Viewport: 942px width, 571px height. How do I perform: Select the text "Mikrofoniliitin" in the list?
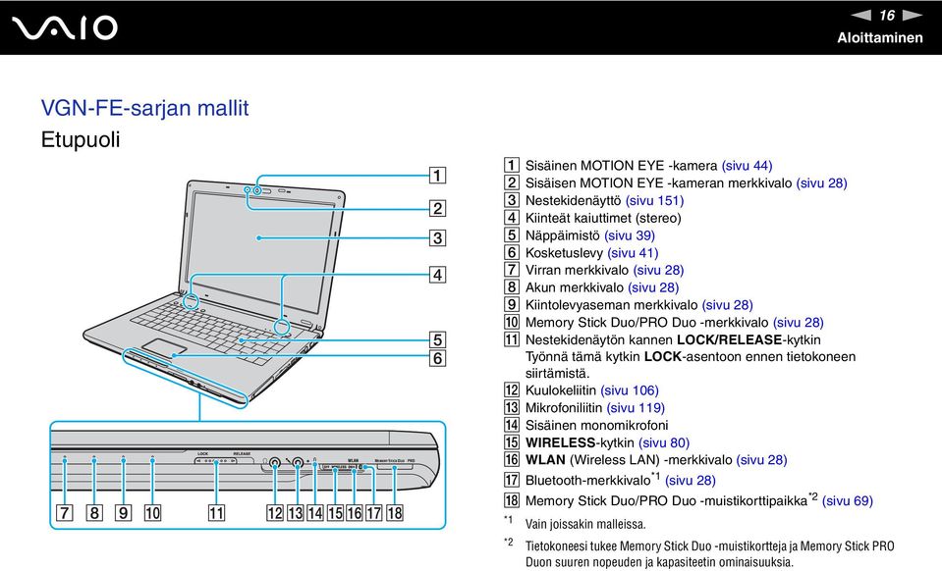pos(564,408)
